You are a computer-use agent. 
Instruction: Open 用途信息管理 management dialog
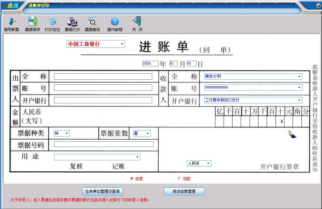pyautogui.click(x=184, y=191)
